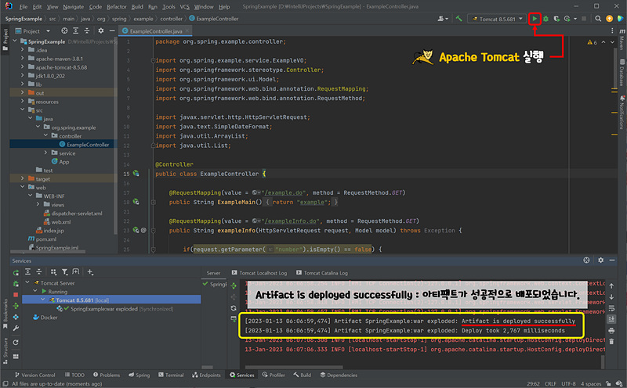Open the Navigate menu
This screenshot has width=627, height=388.
[x=73, y=7]
